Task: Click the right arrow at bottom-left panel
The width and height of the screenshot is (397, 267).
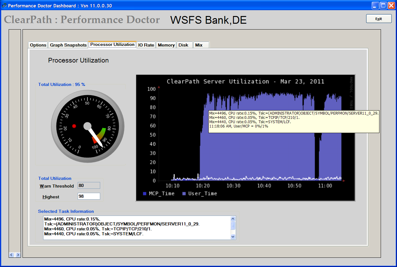Action: pos(18,255)
